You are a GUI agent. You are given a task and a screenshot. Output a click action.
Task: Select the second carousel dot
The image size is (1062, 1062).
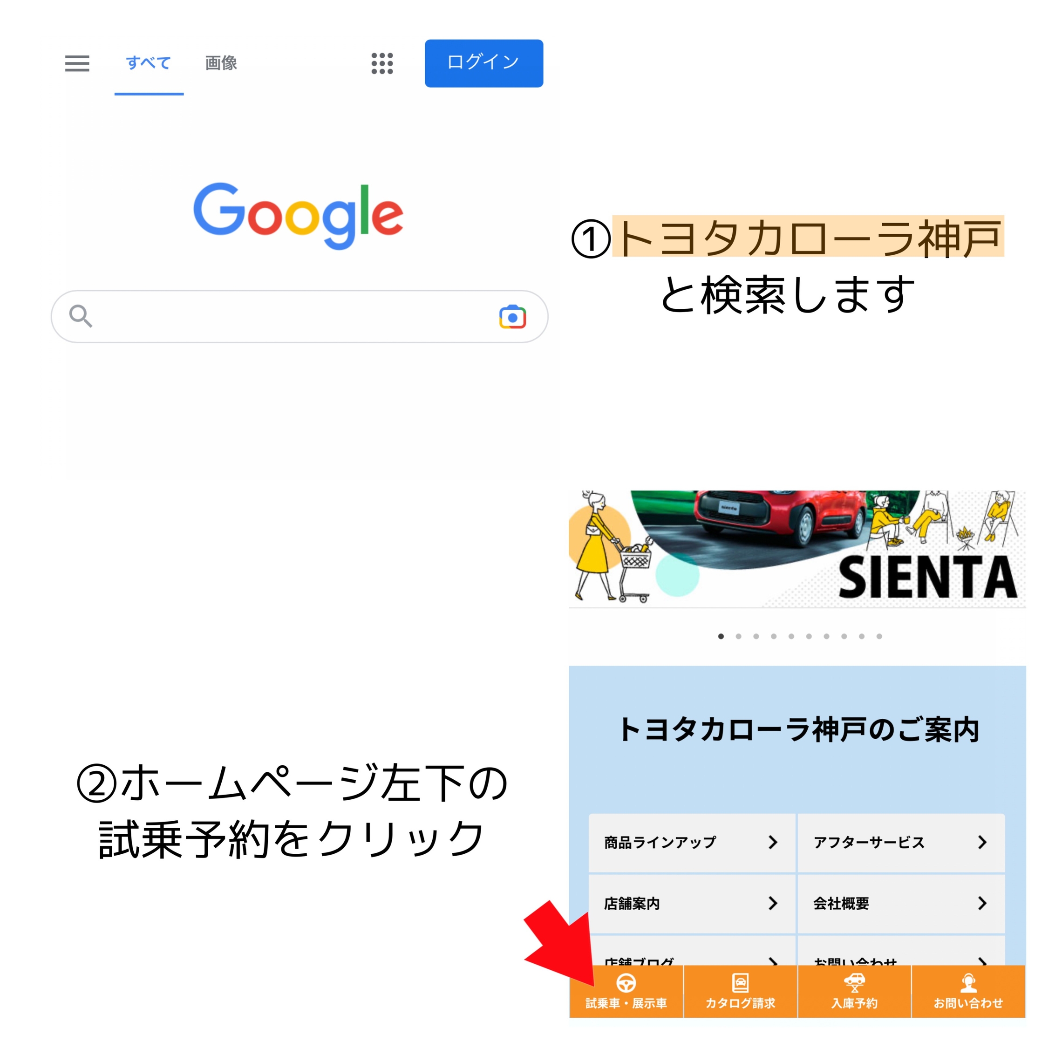[x=739, y=637]
